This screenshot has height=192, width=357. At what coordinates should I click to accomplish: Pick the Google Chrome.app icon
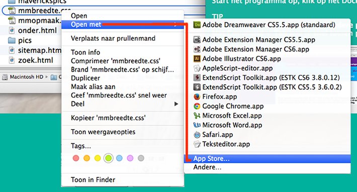coord(197,106)
